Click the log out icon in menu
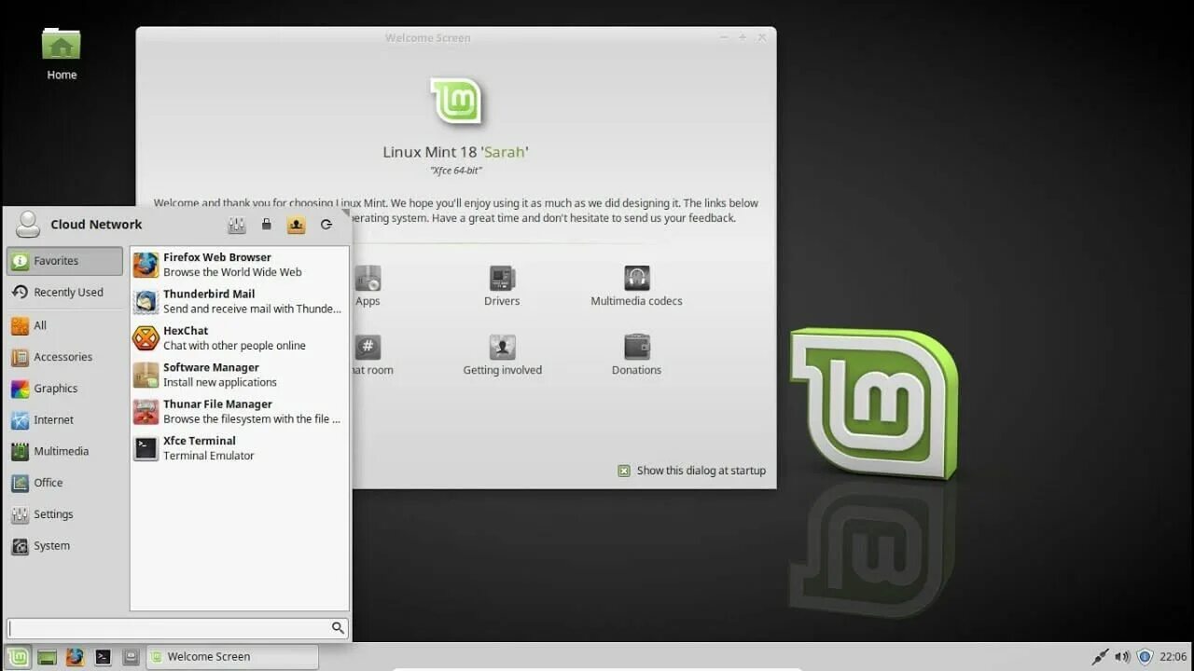The width and height of the screenshot is (1194, 671). [x=296, y=225]
